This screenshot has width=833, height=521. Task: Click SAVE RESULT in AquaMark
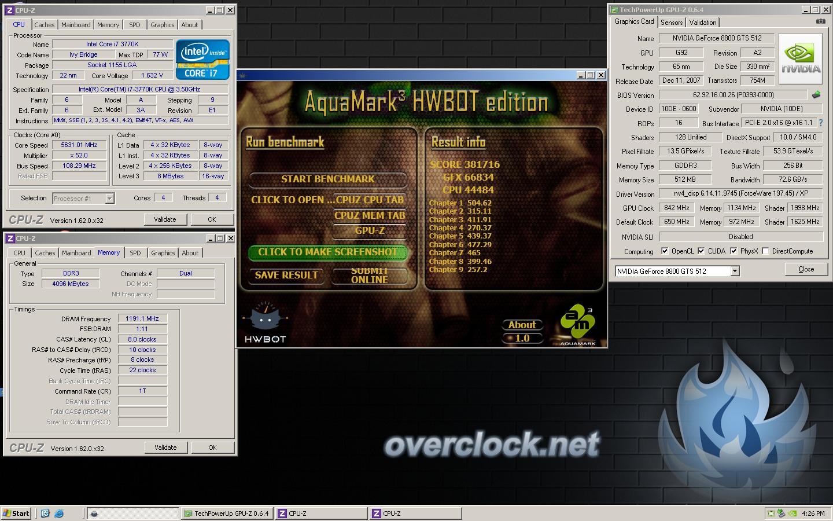pos(286,276)
